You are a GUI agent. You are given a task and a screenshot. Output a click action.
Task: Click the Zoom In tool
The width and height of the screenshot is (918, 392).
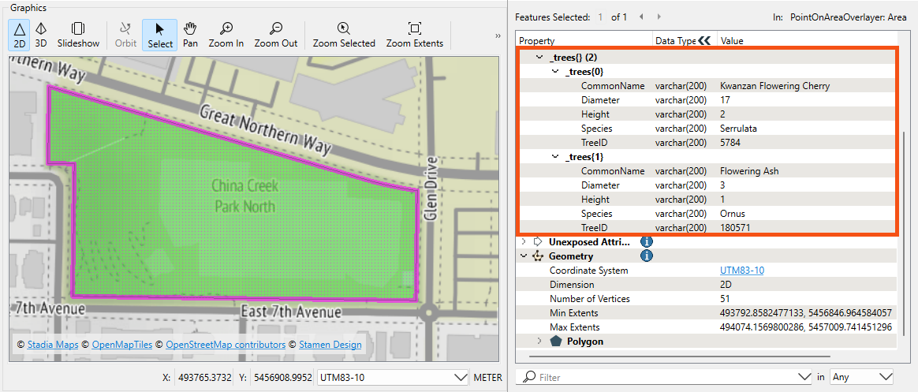click(226, 35)
